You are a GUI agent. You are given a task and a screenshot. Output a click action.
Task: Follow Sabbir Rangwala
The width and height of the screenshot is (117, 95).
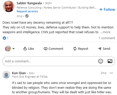pyautogui.click(x=107, y=10)
